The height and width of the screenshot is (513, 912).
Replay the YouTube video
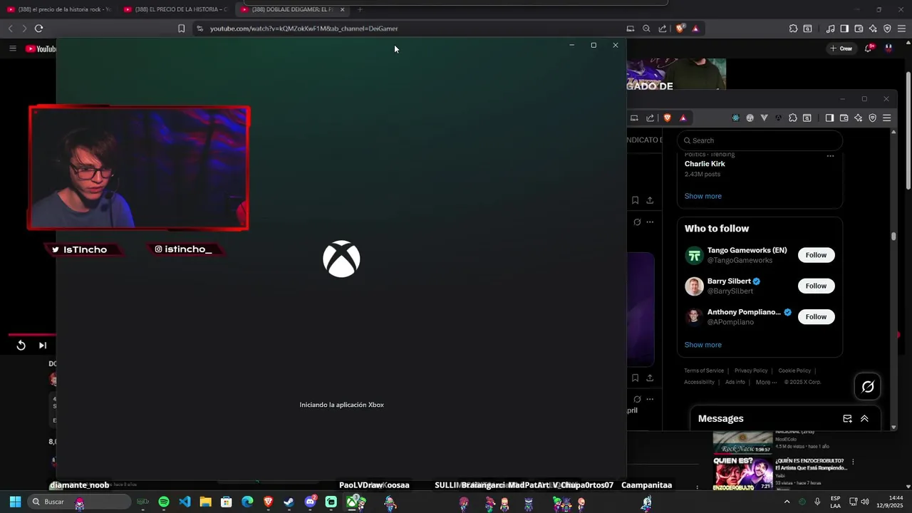[21, 346]
